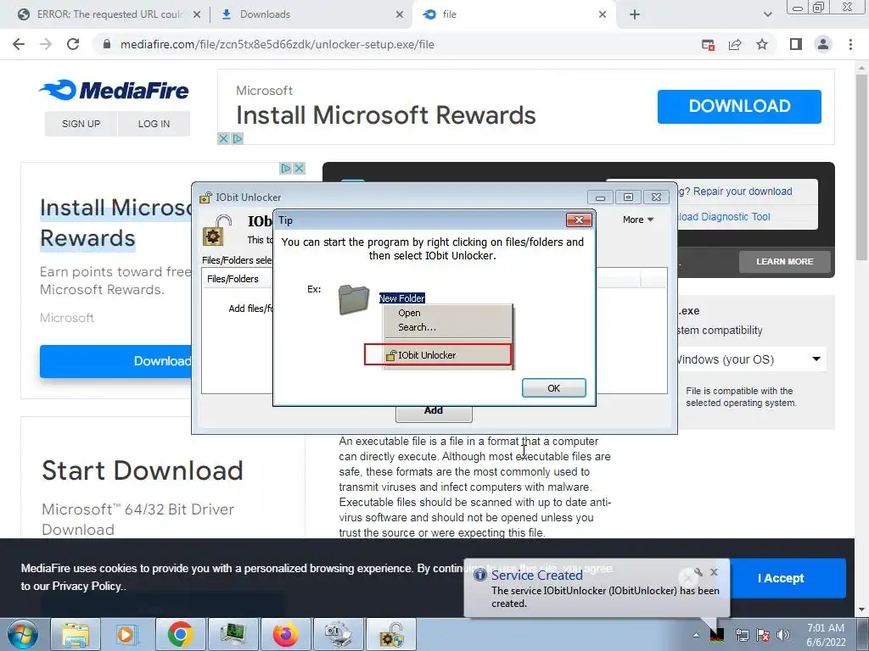869x651 pixels.
Task: Close the Service Created notification
Action: click(x=714, y=572)
